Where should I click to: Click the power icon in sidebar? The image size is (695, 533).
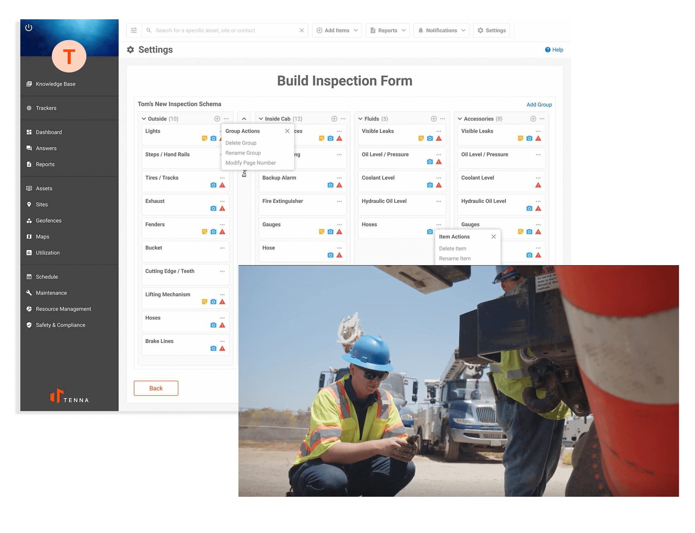pos(29,27)
